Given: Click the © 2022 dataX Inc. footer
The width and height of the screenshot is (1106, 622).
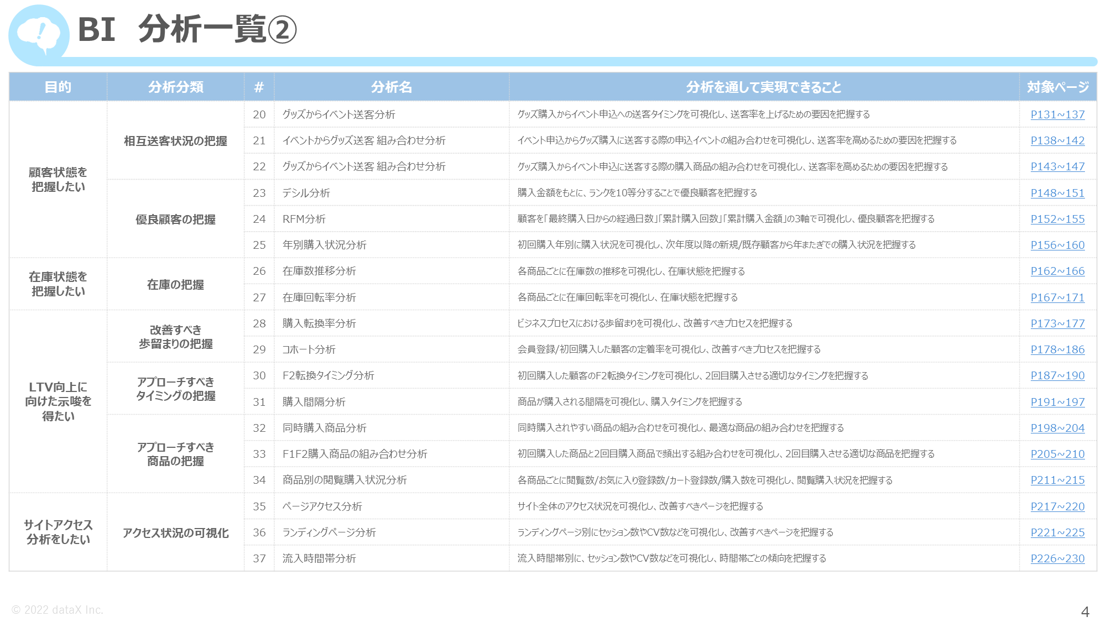Looking at the screenshot, I should (x=58, y=610).
